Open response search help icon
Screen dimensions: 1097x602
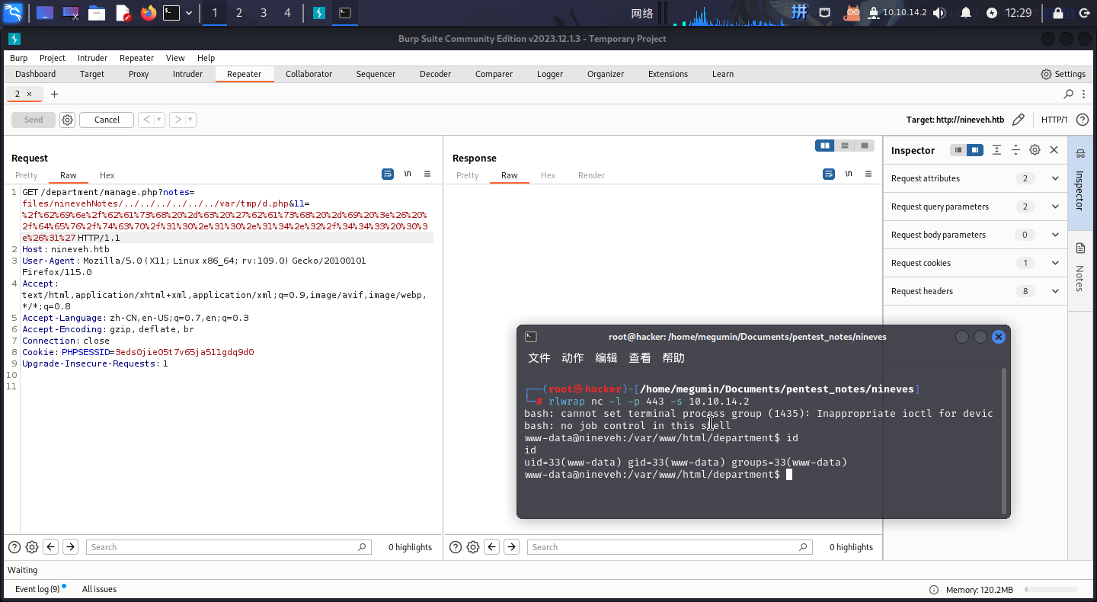pyautogui.click(x=456, y=547)
